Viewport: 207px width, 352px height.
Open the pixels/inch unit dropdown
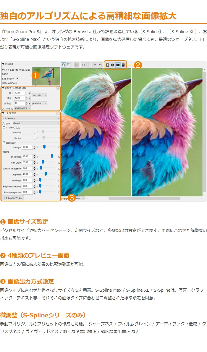pos(39,103)
